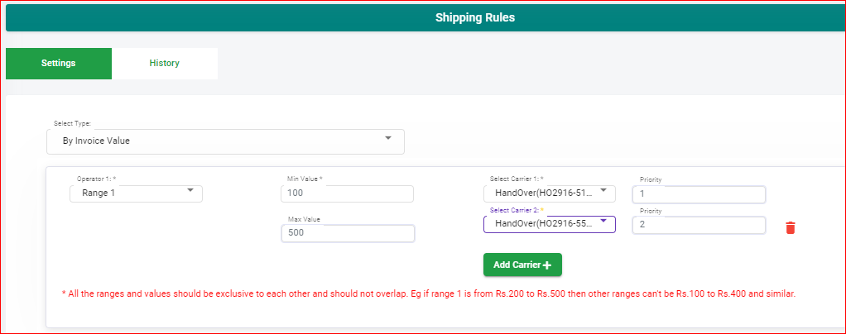Click the Priority field containing 1
Image resolution: width=846 pixels, height=334 pixels.
[699, 194]
